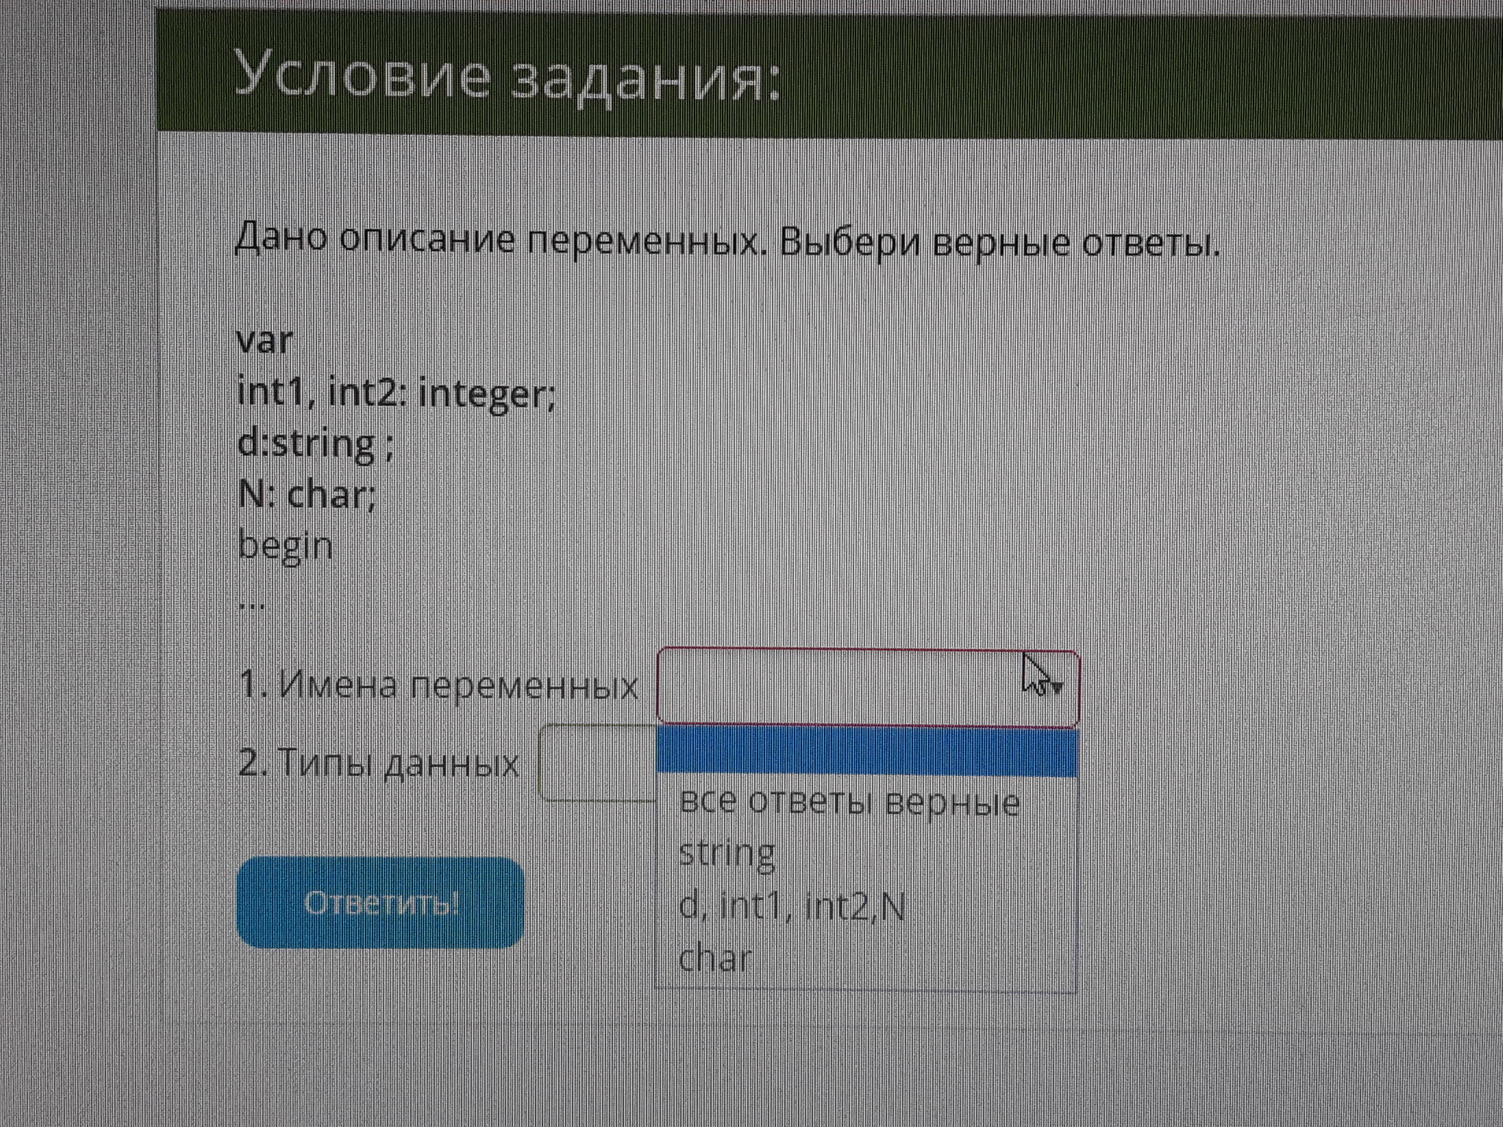Open the 'Типы данных' dropdown box

(598, 763)
